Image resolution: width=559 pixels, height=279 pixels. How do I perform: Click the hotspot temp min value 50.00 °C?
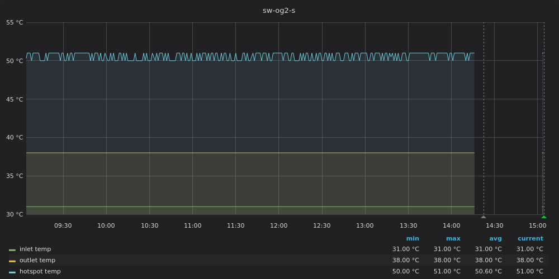tap(405, 272)
